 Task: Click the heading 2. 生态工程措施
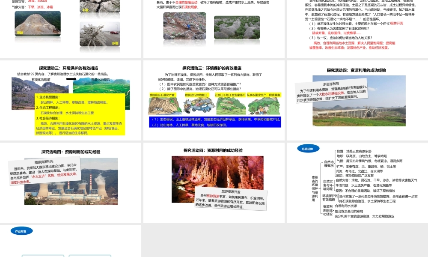pos(48,108)
